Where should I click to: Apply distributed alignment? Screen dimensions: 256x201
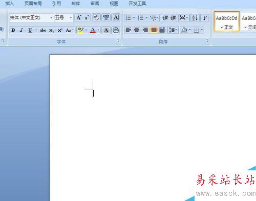pos(162,30)
